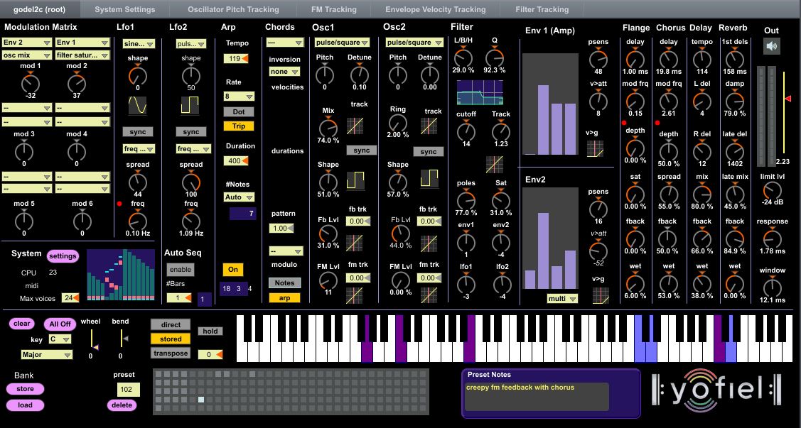801x428 pixels.
Task: Open the Major scale dropdown
Action: (x=46, y=355)
